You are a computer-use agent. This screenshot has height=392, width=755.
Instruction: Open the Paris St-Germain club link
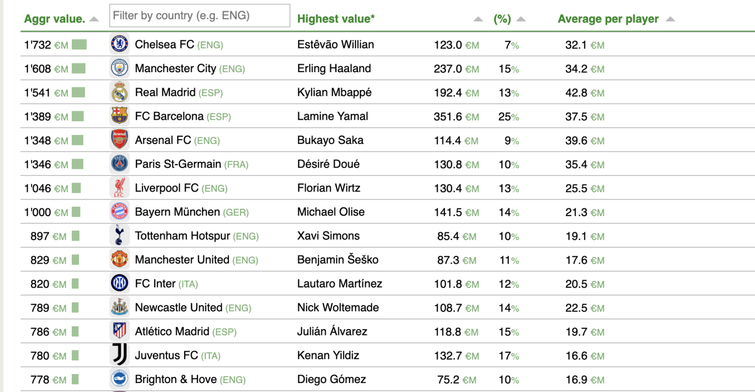coord(178,164)
